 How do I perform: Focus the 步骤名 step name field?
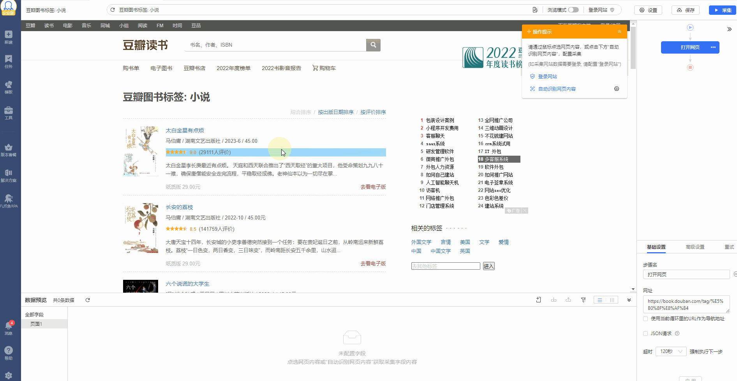(686, 274)
